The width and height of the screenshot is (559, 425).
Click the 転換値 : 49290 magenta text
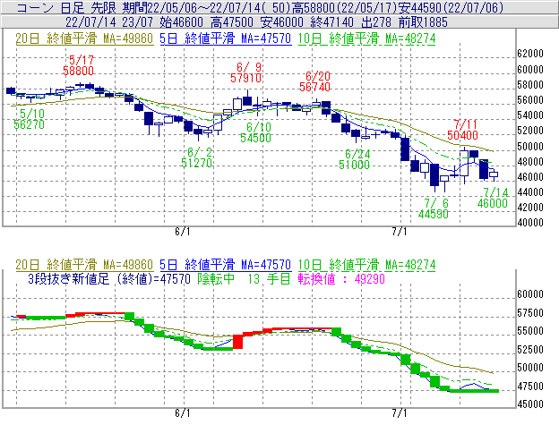(341, 278)
